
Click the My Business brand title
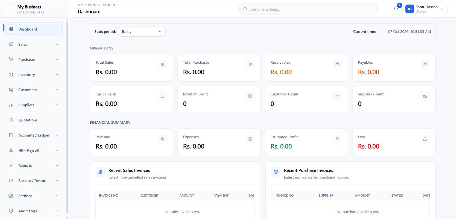pos(29,7)
